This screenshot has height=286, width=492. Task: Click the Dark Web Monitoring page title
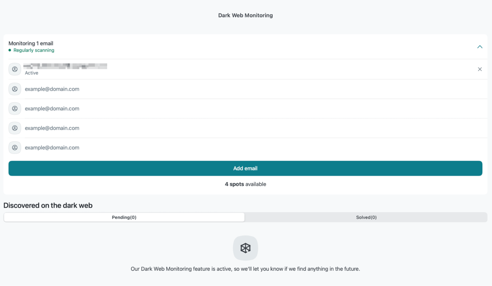[x=246, y=15]
